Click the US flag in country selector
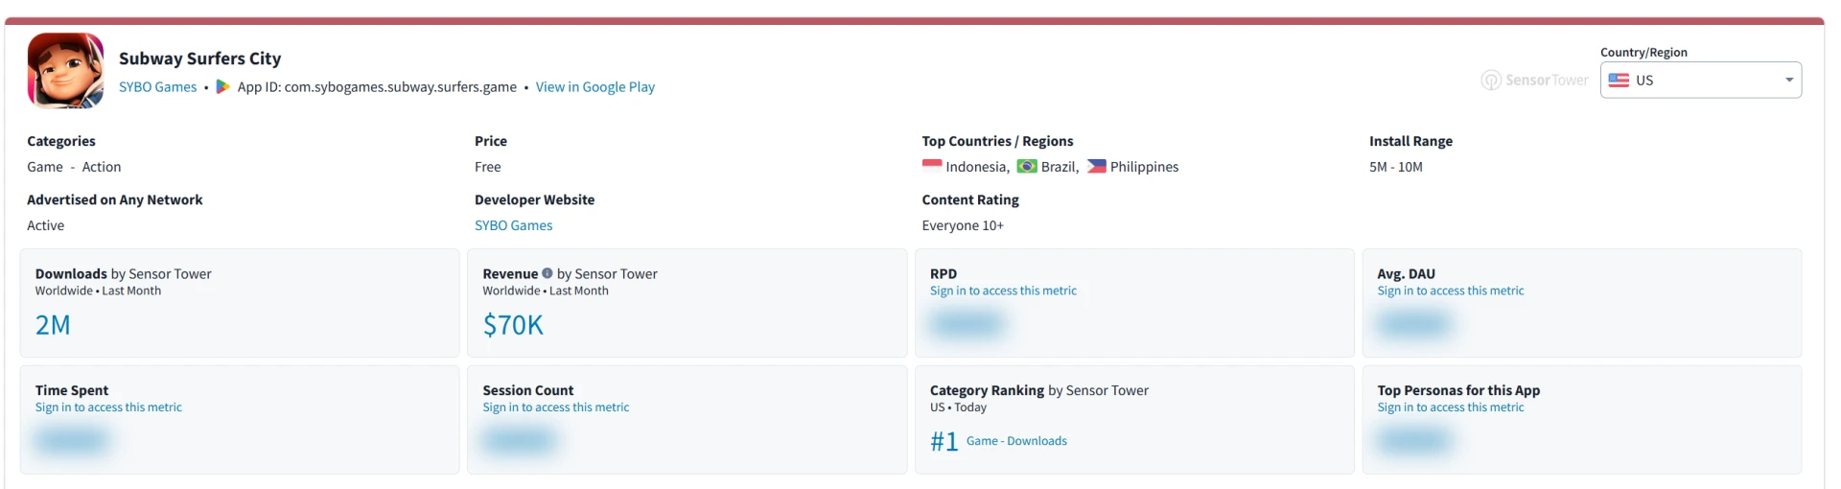1841x489 pixels. pos(1619,81)
